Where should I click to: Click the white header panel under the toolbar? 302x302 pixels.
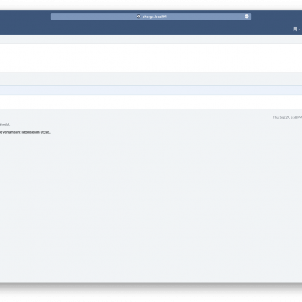151,58
